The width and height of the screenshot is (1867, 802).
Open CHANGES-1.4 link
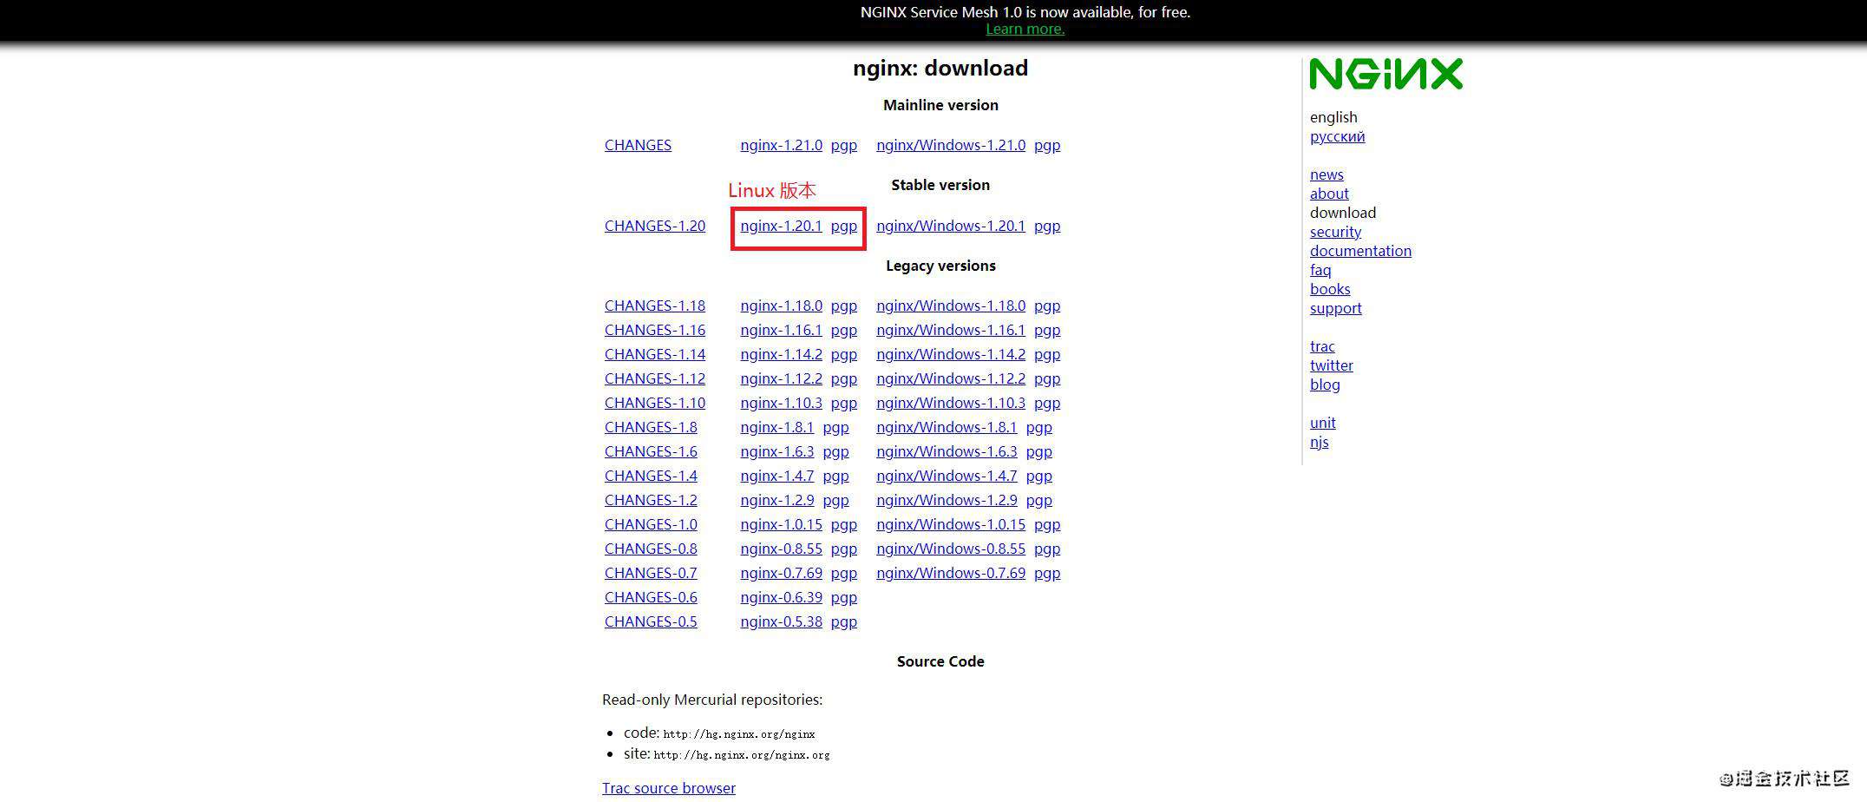point(651,476)
